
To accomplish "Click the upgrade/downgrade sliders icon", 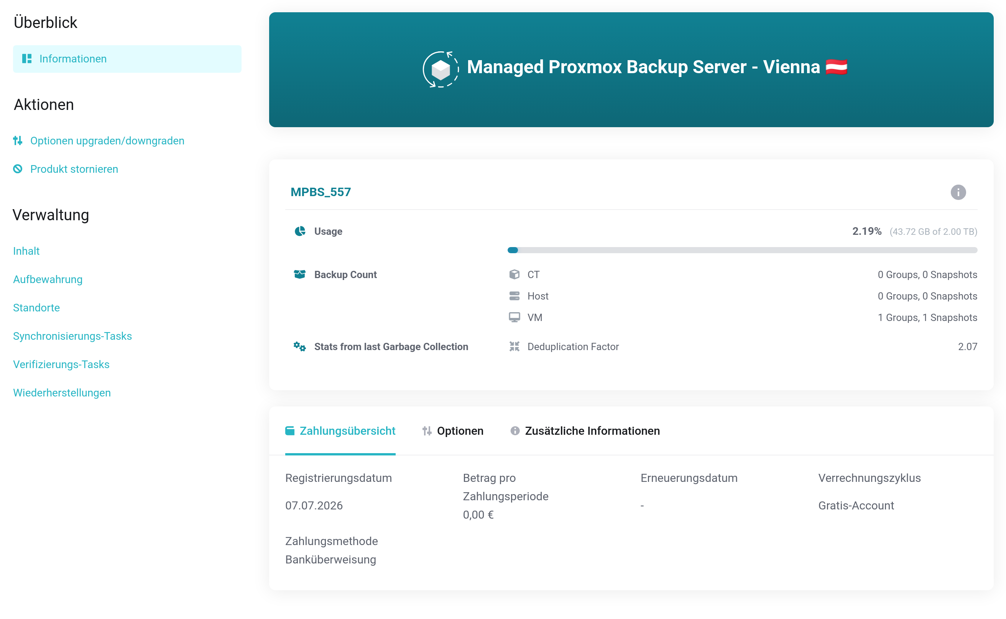I will (x=18, y=141).
